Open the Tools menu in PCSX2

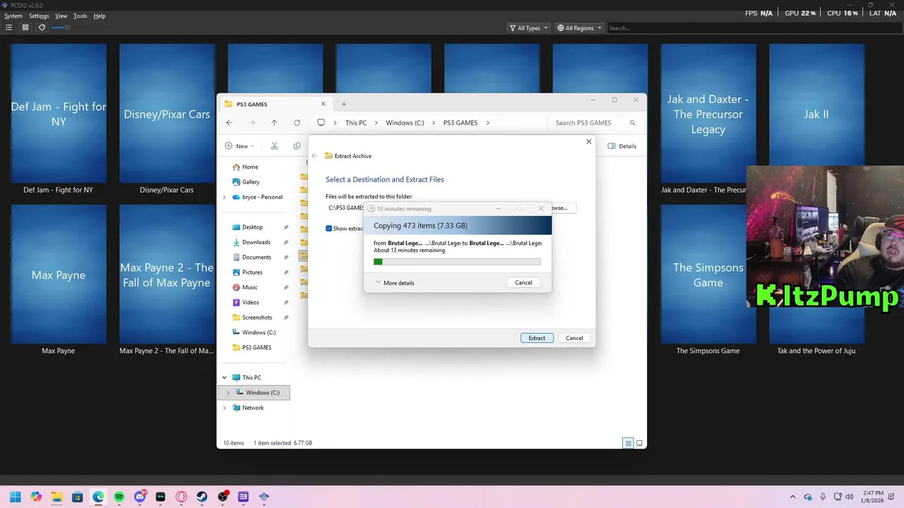81,16
